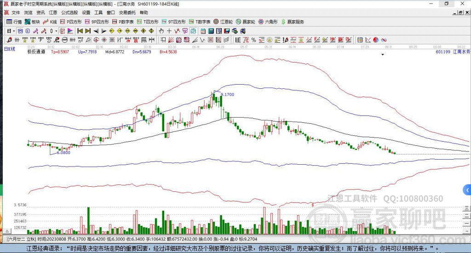Click the 日K线 label

click(x=9, y=49)
